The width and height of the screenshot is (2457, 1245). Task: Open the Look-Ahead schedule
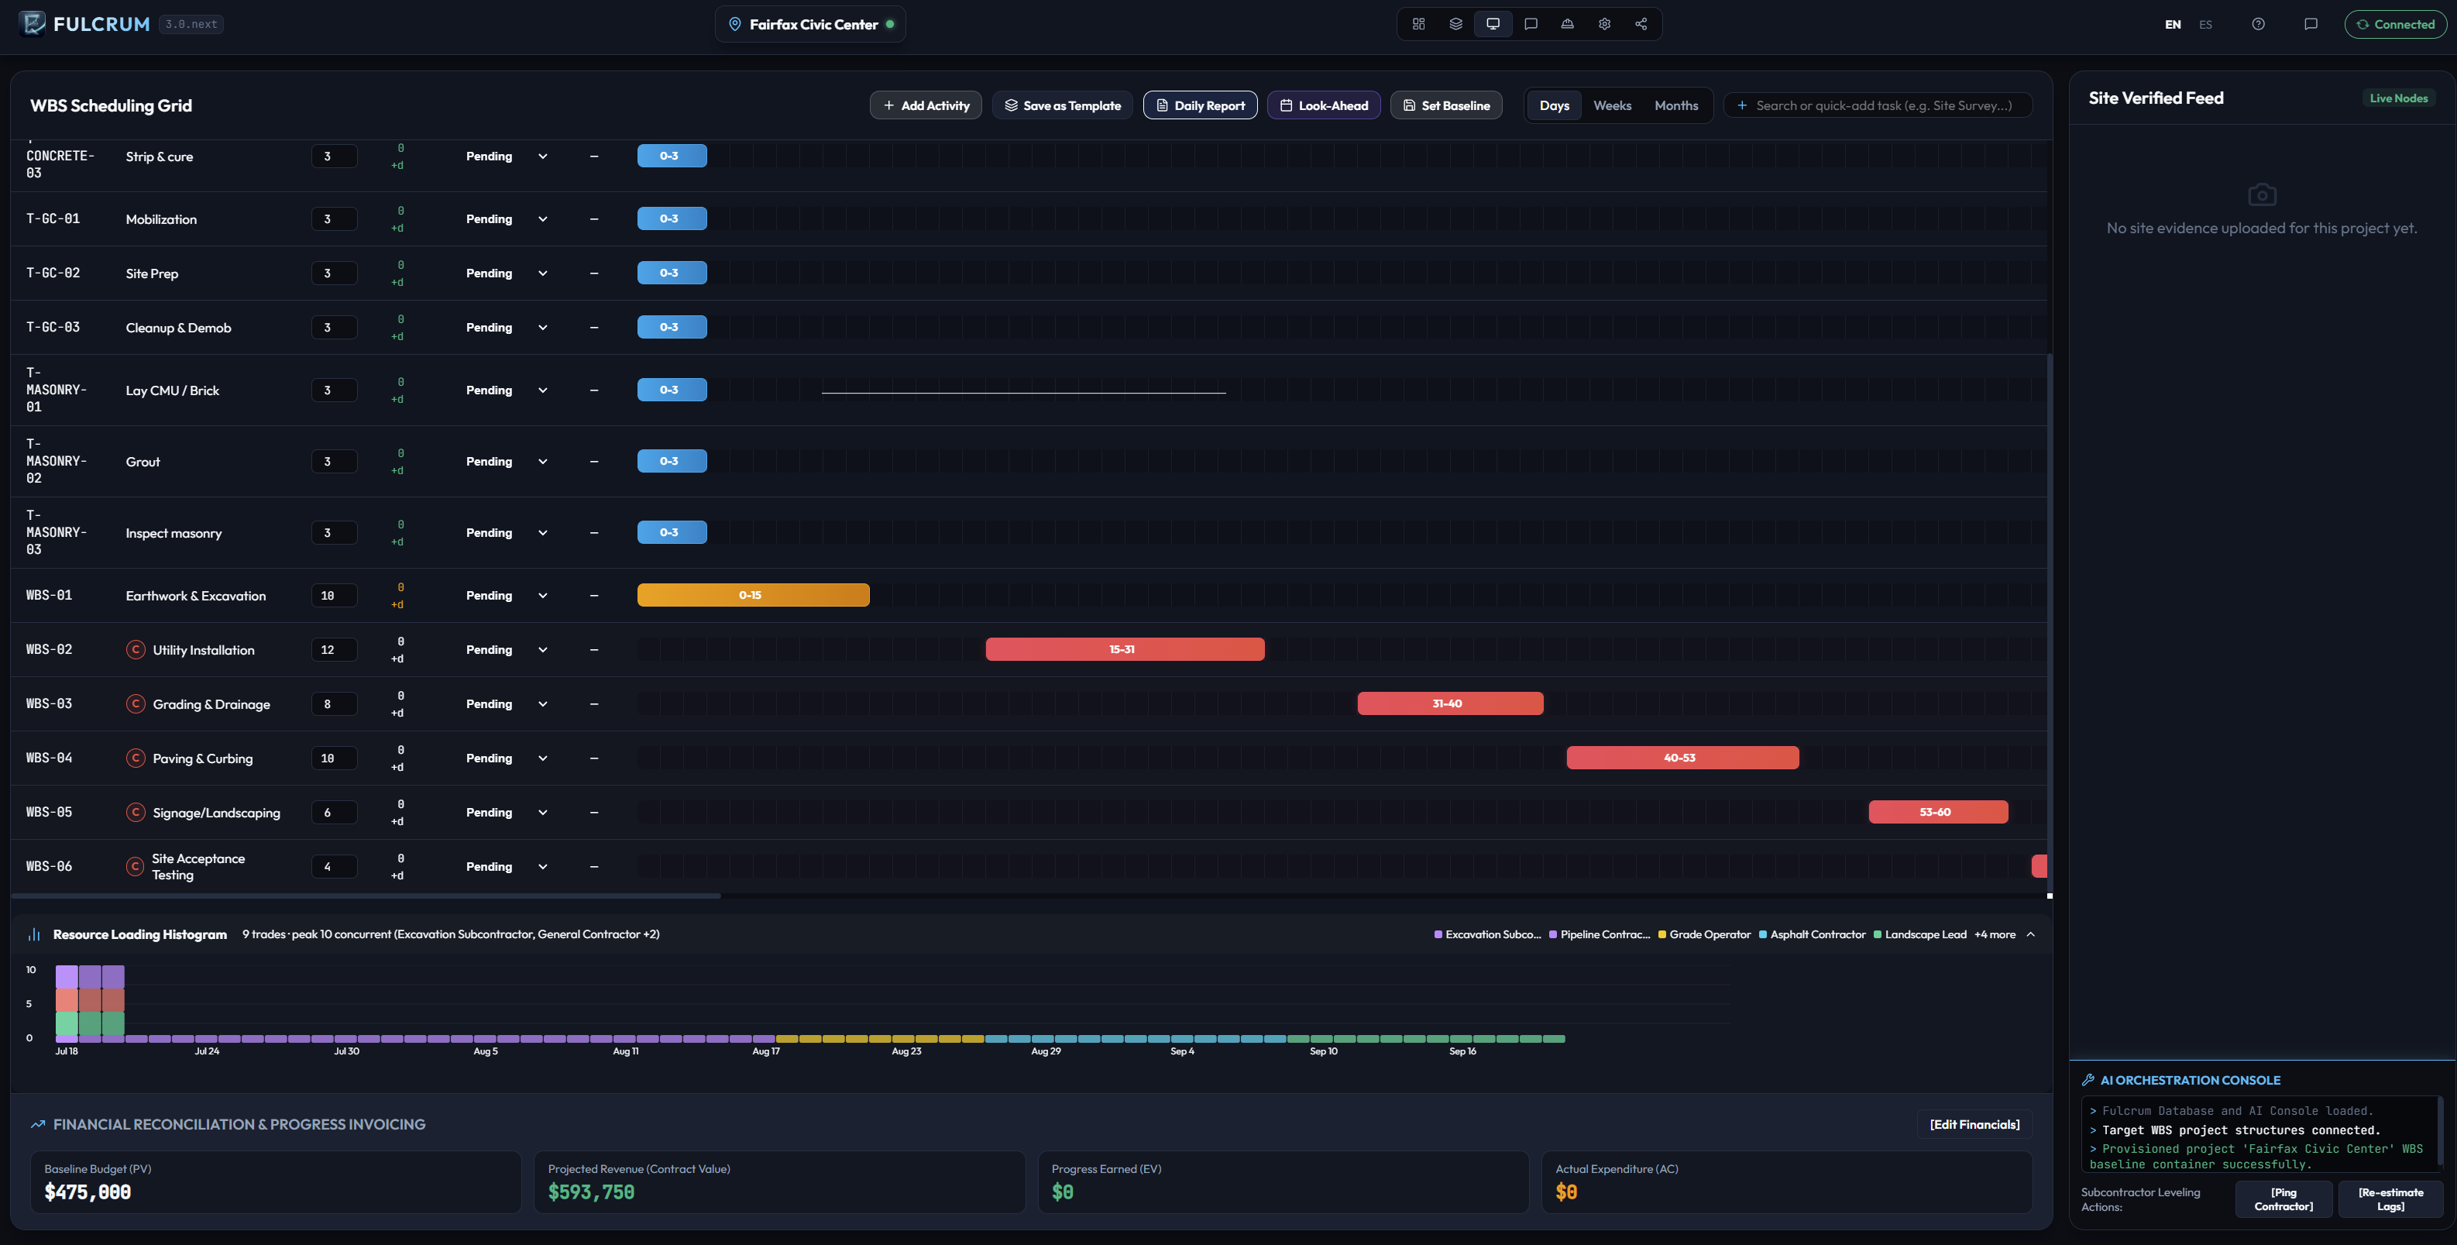(x=1323, y=105)
